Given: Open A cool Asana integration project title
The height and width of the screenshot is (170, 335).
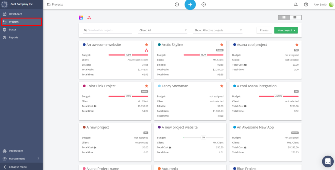Looking at the screenshot, I should point(257,86).
